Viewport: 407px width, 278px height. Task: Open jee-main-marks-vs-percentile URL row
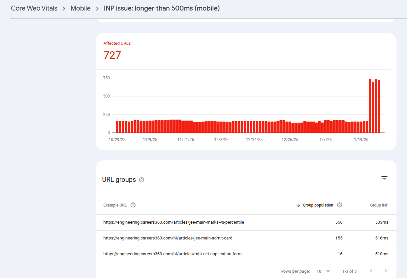click(173, 222)
